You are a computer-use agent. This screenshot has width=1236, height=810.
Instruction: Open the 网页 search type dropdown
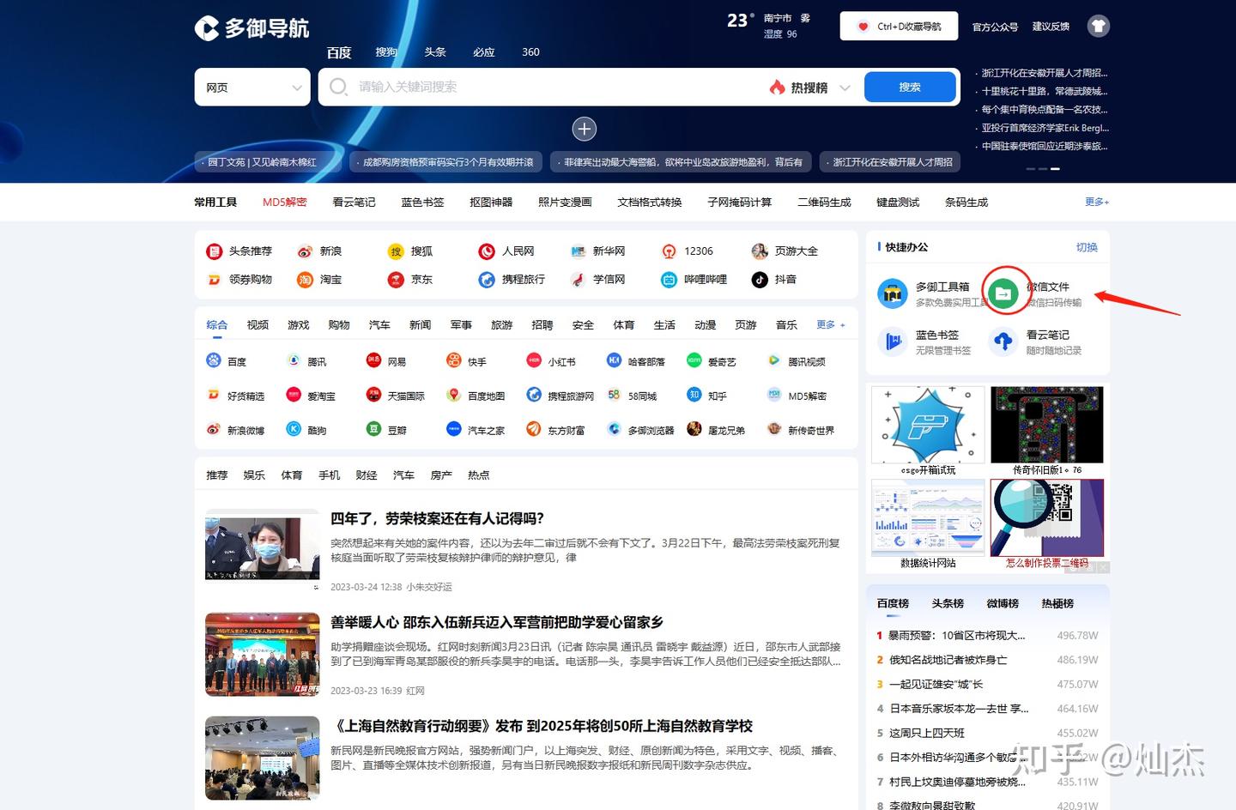point(251,87)
